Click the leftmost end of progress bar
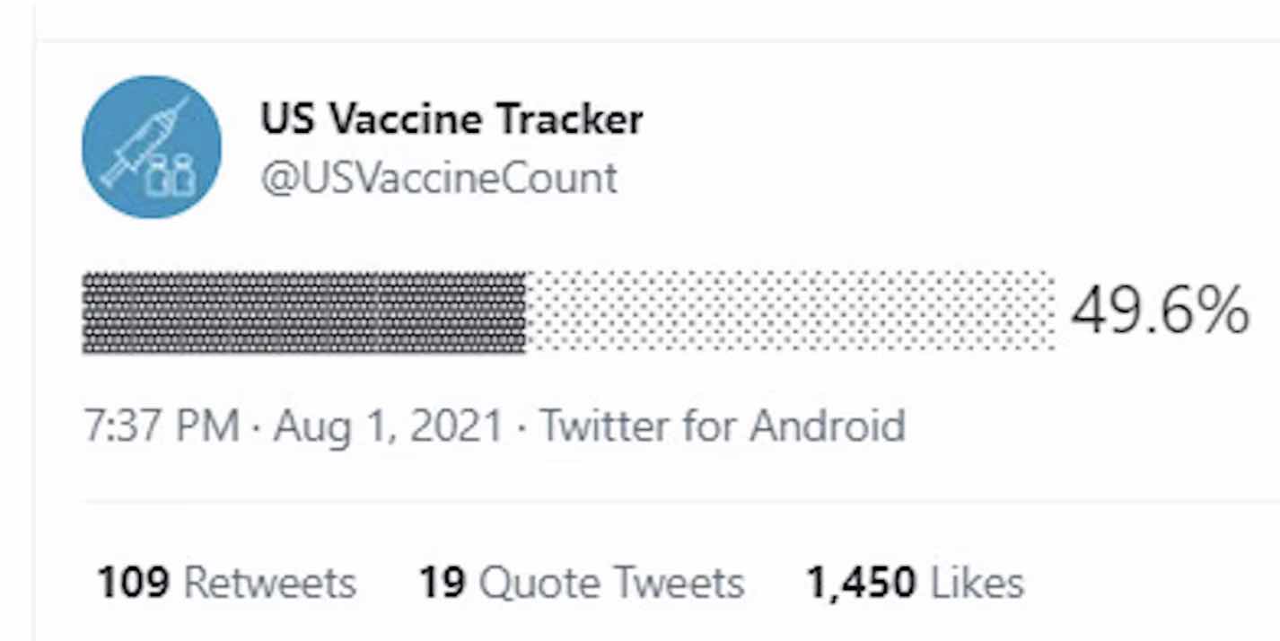Image resolution: width=1280 pixels, height=641 pixels. (87, 312)
